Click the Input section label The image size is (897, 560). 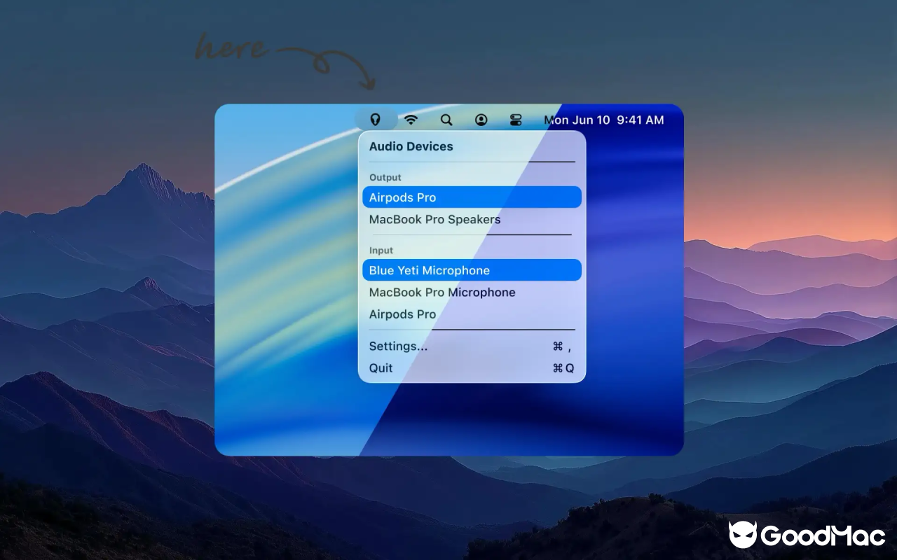coord(381,250)
